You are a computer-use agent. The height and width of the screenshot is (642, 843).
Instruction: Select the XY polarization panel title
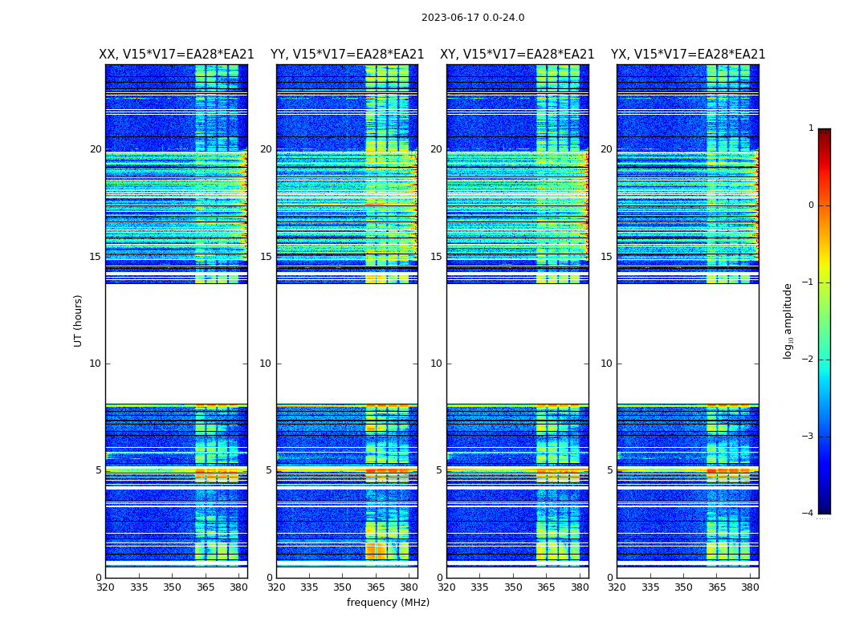tap(517, 55)
